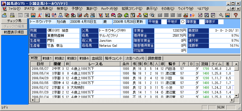
Task: Click the pink roofed building with magnifier icon
Action: tap(73, 15)
